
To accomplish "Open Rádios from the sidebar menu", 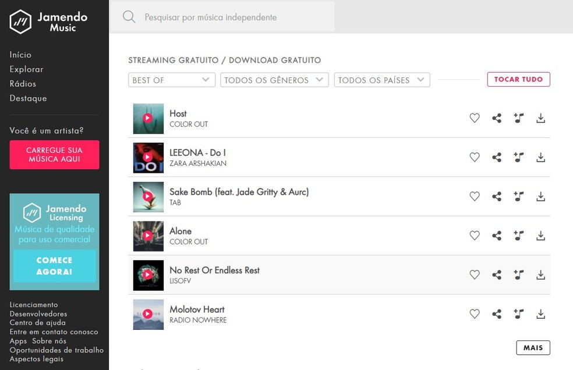I will 23,84.
